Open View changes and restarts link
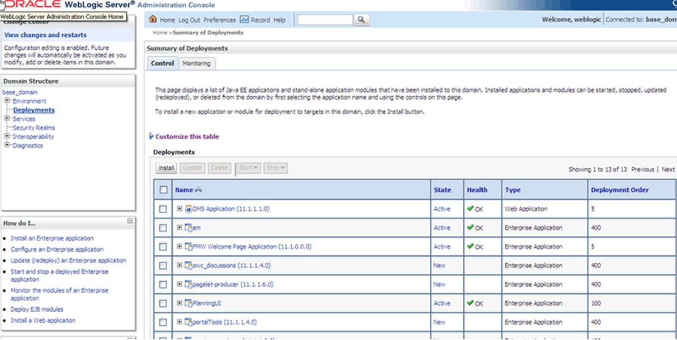The image size is (677, 340). [x=45, y=35]
